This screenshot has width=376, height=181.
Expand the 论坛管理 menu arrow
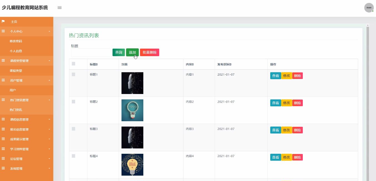click(x=49, y=159)
